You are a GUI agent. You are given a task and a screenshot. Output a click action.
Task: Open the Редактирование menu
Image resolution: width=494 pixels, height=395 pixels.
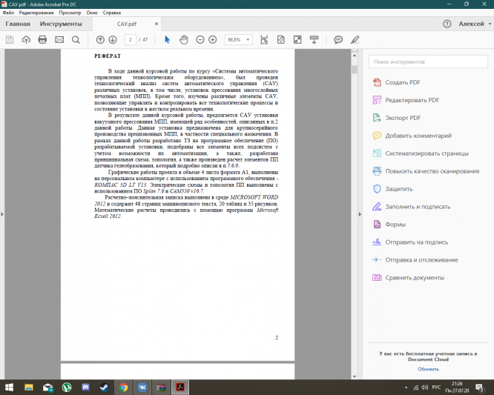[31, 13]
